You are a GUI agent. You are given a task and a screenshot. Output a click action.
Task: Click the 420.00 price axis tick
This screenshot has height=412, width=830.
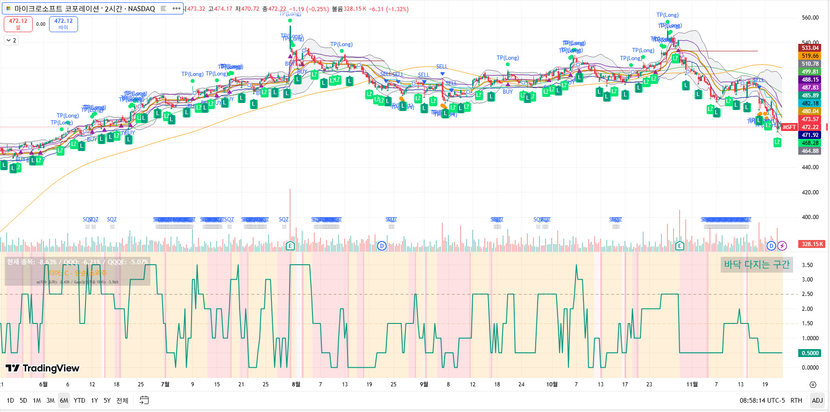click(x=810, y=192)
